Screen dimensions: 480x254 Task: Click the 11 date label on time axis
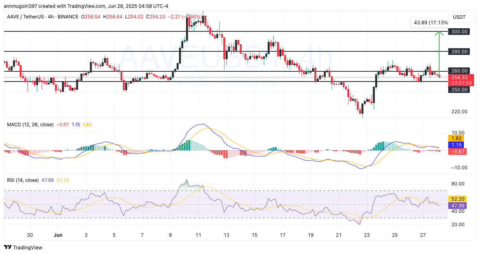pos(198,235)
